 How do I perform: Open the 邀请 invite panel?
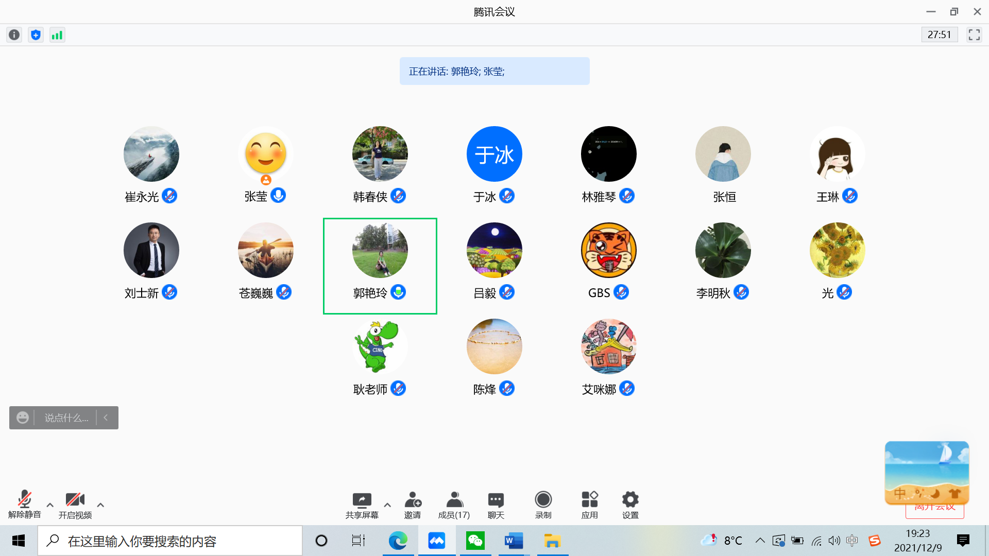tap(413, 505)
